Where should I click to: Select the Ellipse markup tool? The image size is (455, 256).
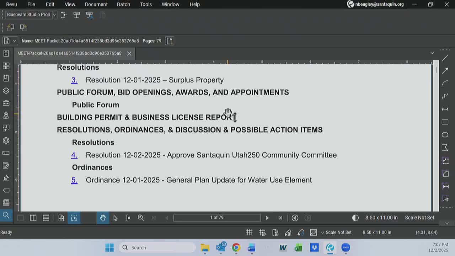pyautogui.click(x=445, y=135)
